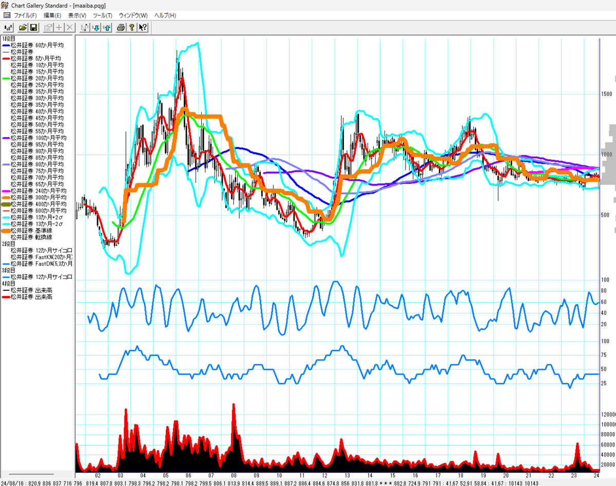
Task: Save the chart with the floppy disk icon
Action: point(33,27)
